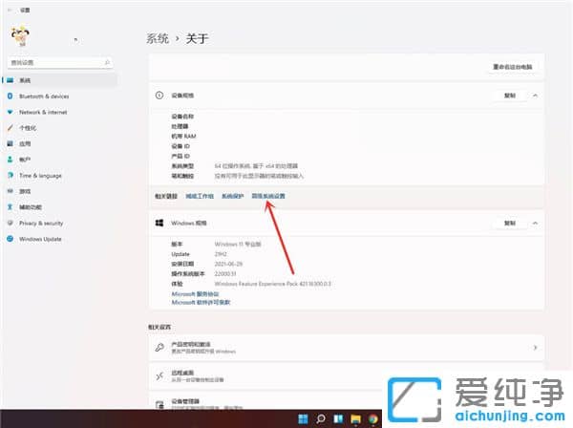This screenshot has height=428, width=573.
Task: Click the product key icon
Action: coord(159,347)
